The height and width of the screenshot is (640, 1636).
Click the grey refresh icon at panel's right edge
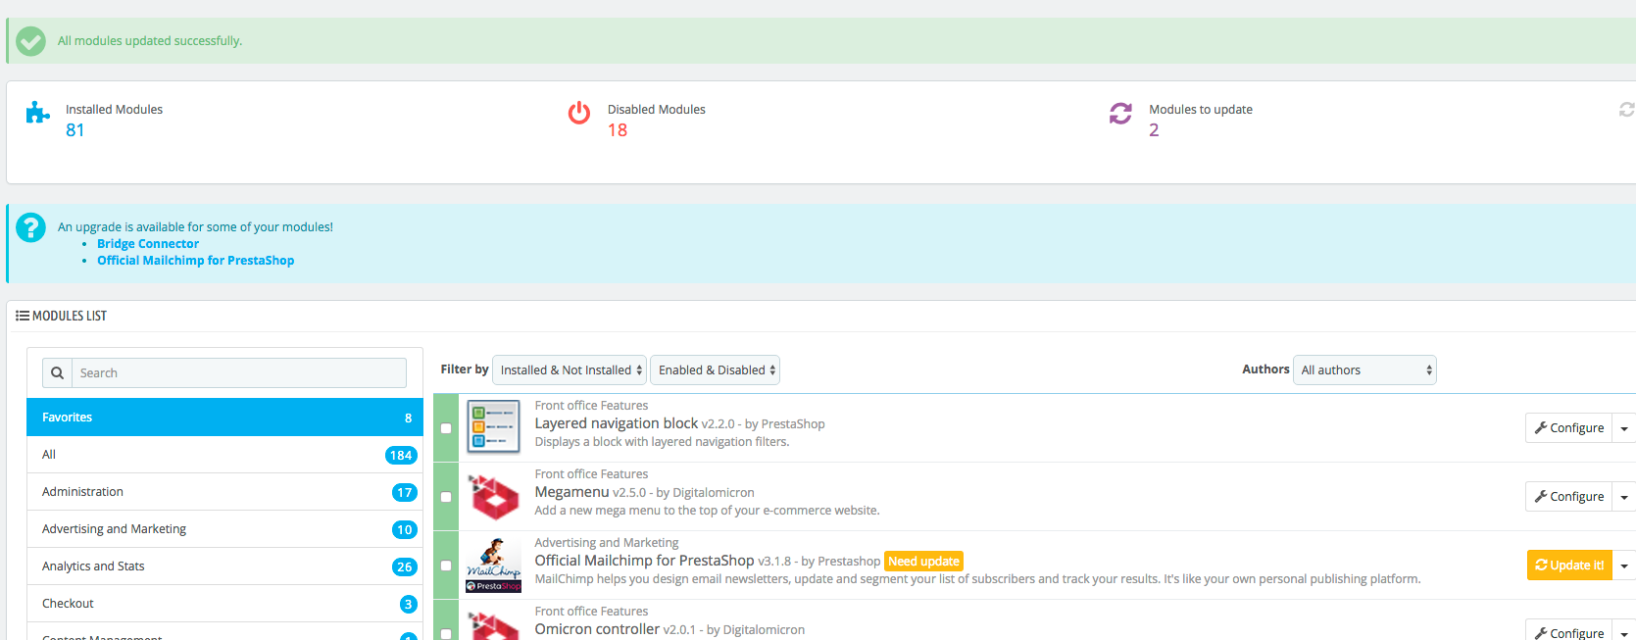tap(1627, 110)
